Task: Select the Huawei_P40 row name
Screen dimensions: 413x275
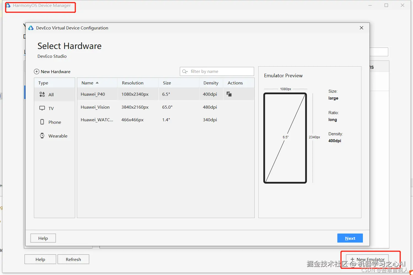Action: (x=93, y=94)
